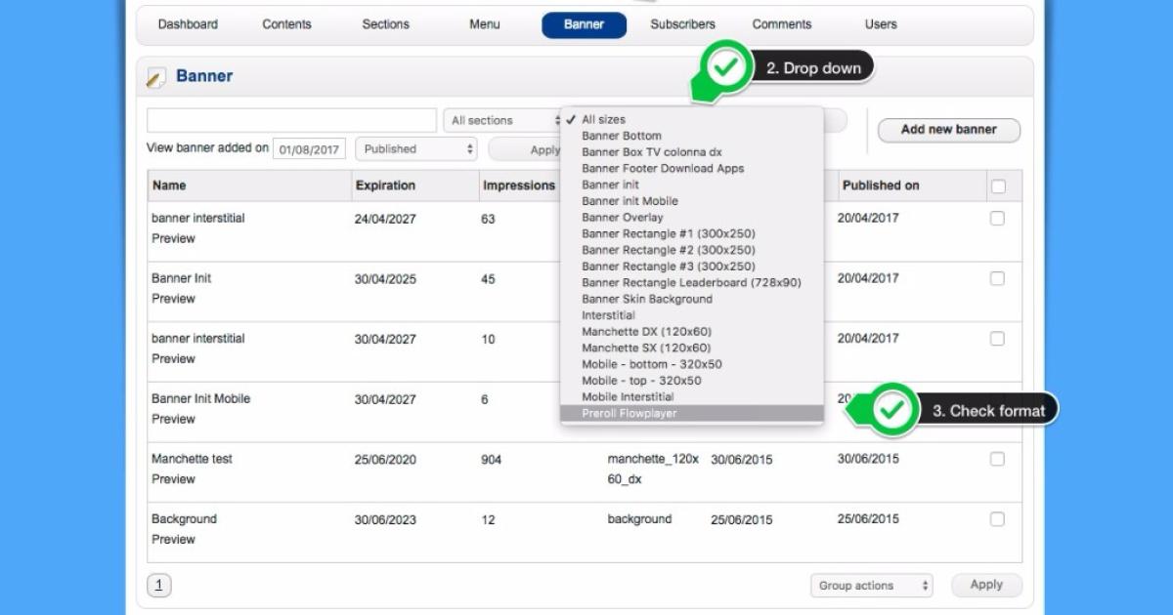This screenshot has width=1173, height=615.
Task: Tick the Background row checkbox
Action: (997, 519)
